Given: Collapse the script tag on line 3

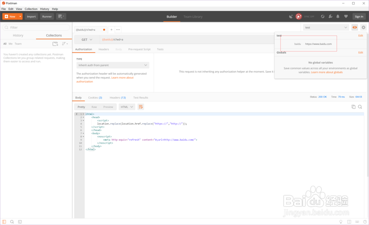Looking at the screenshot, I should [83, 121].
